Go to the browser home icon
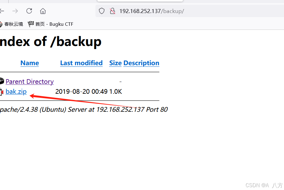 coord(43,11)
